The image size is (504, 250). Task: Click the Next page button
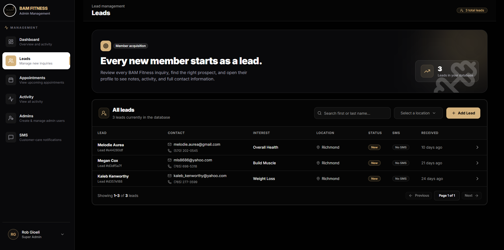[472, 196]
